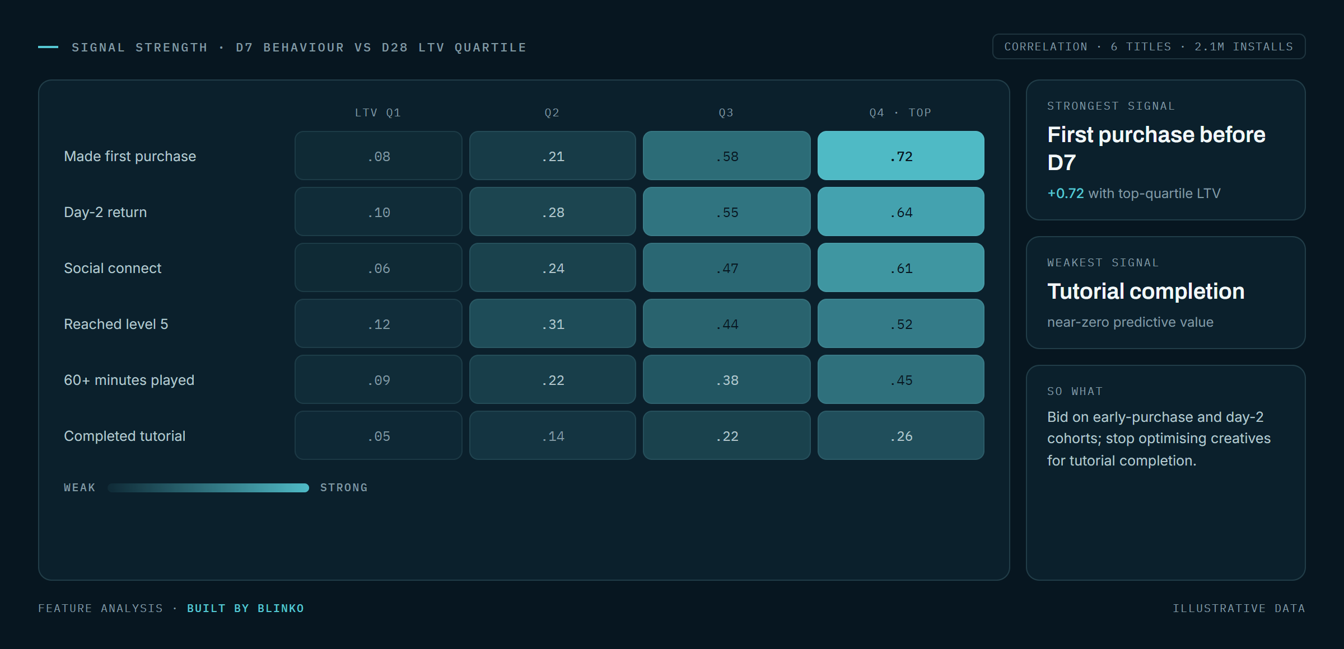Screen dimensions: 1344x649
Task: Open the First purchase before D7 card
Action: click(1165, 150)
